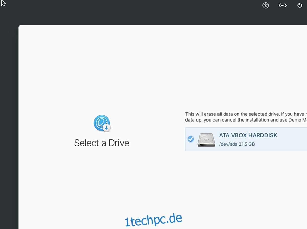Viewport: 307px width, 229px height.
Task: Open the accessibility menu in top panel
Action: point(266,5)
